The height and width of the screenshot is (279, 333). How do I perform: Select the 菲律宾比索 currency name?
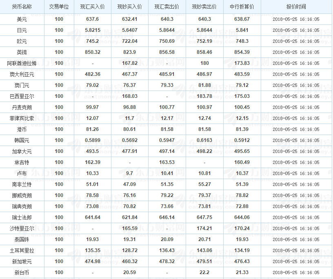22,118
